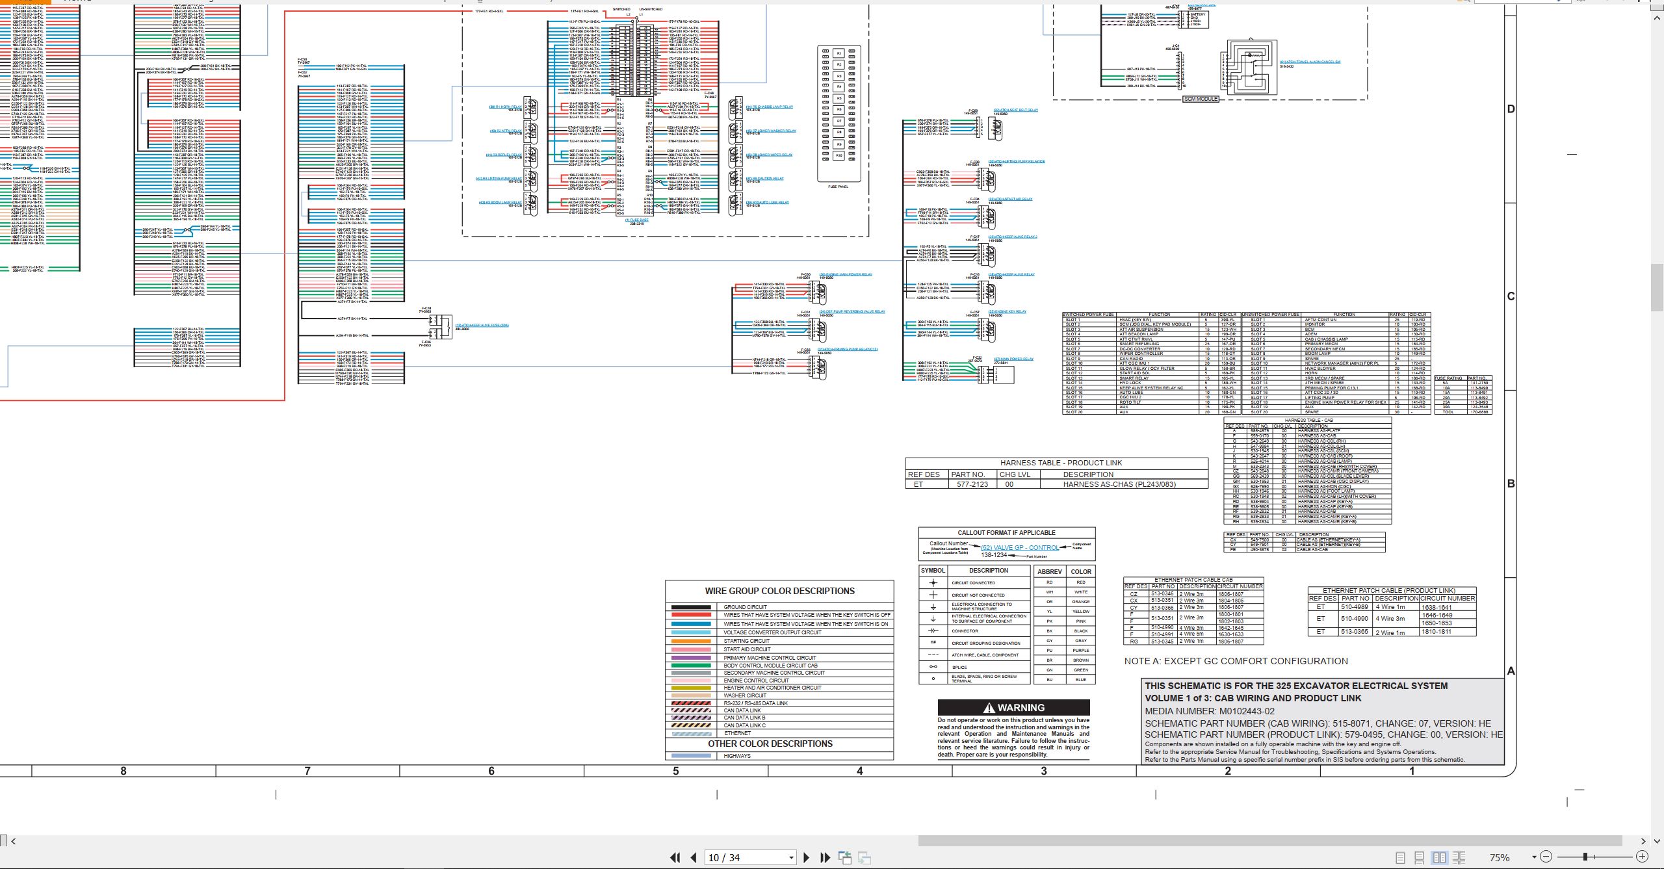1664x869 pixels.
Task: Go to the first page
Action: 675,857
